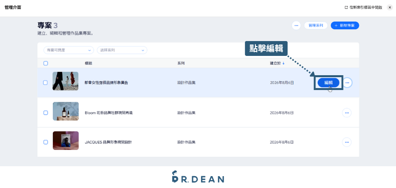The width and height of the screenshot is (396, 188).
Task: Click the 標題 column header
Action: coord(89,63)
